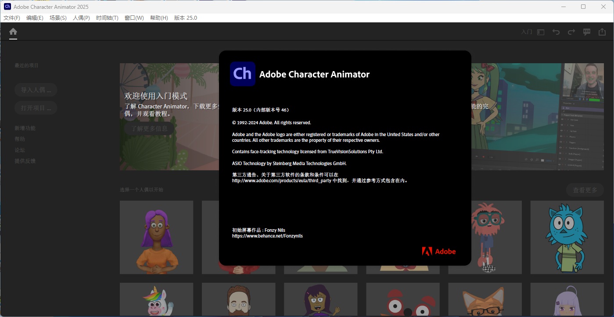The height and width of the screenshot is (317, 614).
Task: Click the Adobe trademarks notice paragraph
Action: [336, 137]
